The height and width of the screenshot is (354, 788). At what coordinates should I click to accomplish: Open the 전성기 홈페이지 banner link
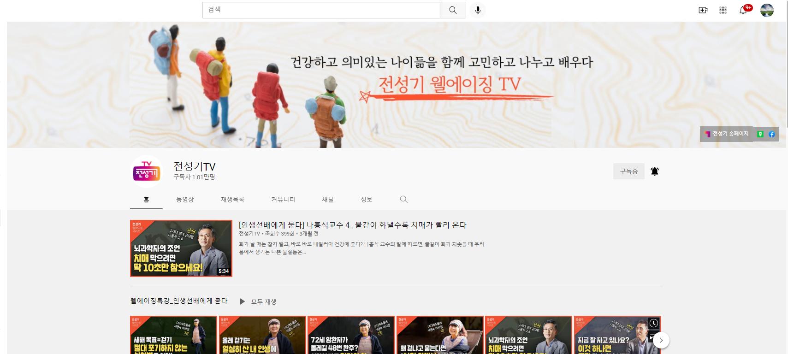pyautogui.click(x=727, y=134)
